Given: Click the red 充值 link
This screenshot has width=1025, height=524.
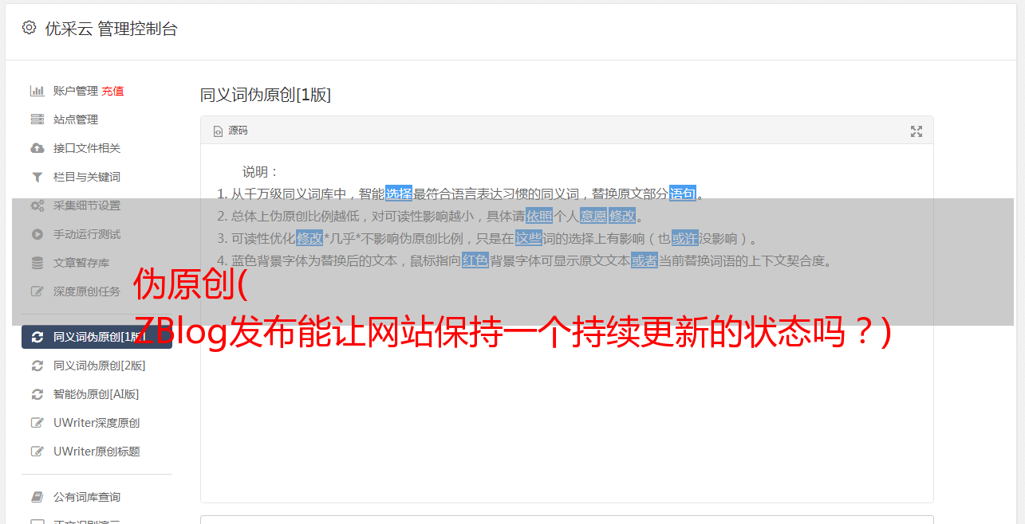Looking at the screenshot, I should click(112, 91).
